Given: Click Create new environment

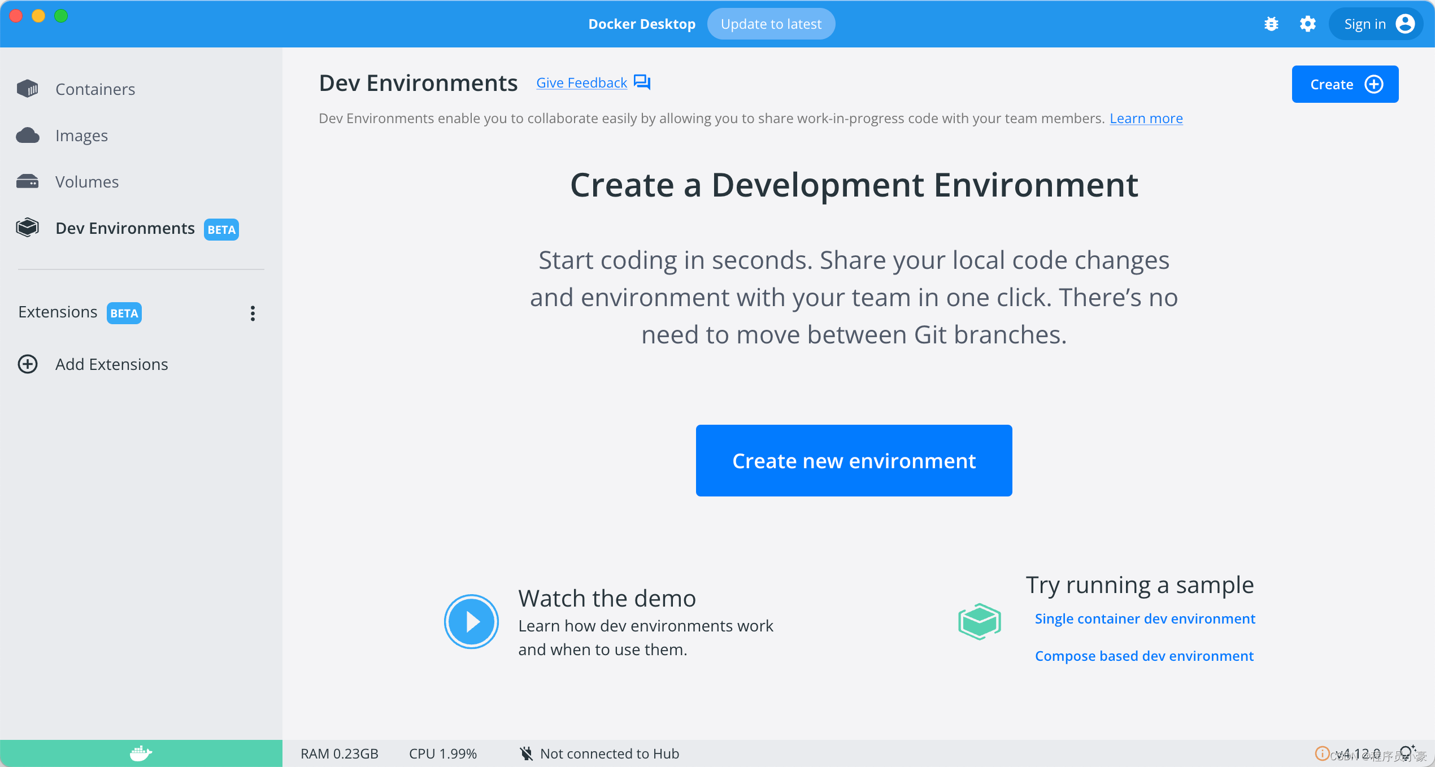Looking at the screenshot, I should [854, 460].
